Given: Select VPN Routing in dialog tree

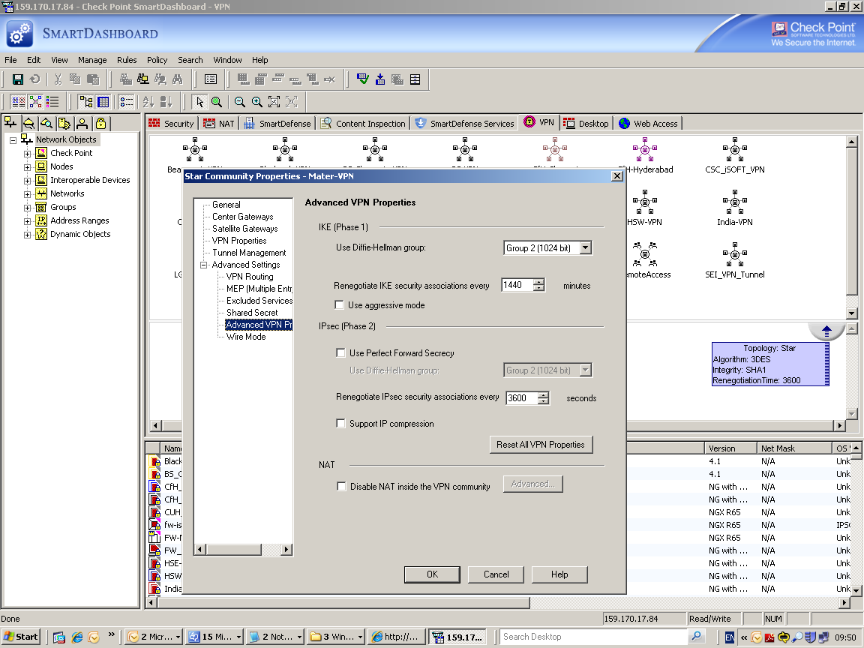Looking at the screenshot, I should 250,277.
